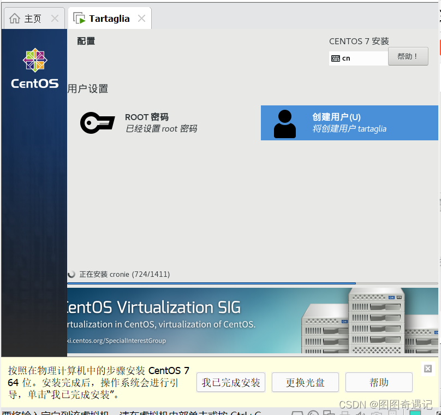Click the spinning progress indicator
The image size is (441, 415).
click(71, 274)
